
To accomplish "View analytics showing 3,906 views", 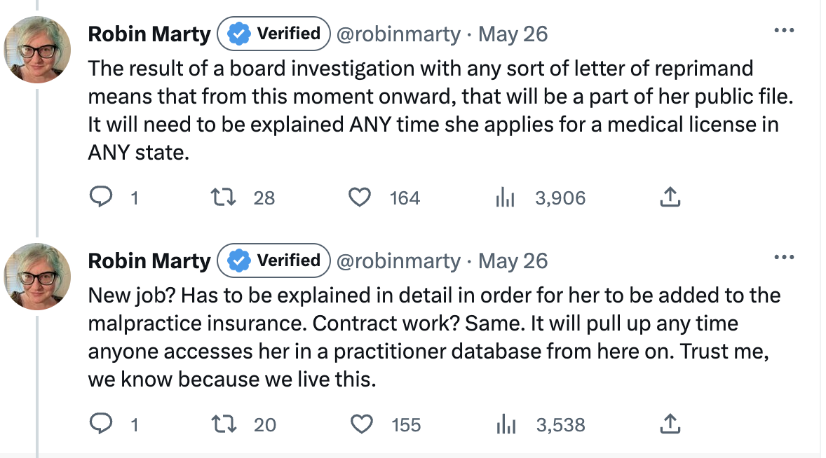I will tap(505, 198).
